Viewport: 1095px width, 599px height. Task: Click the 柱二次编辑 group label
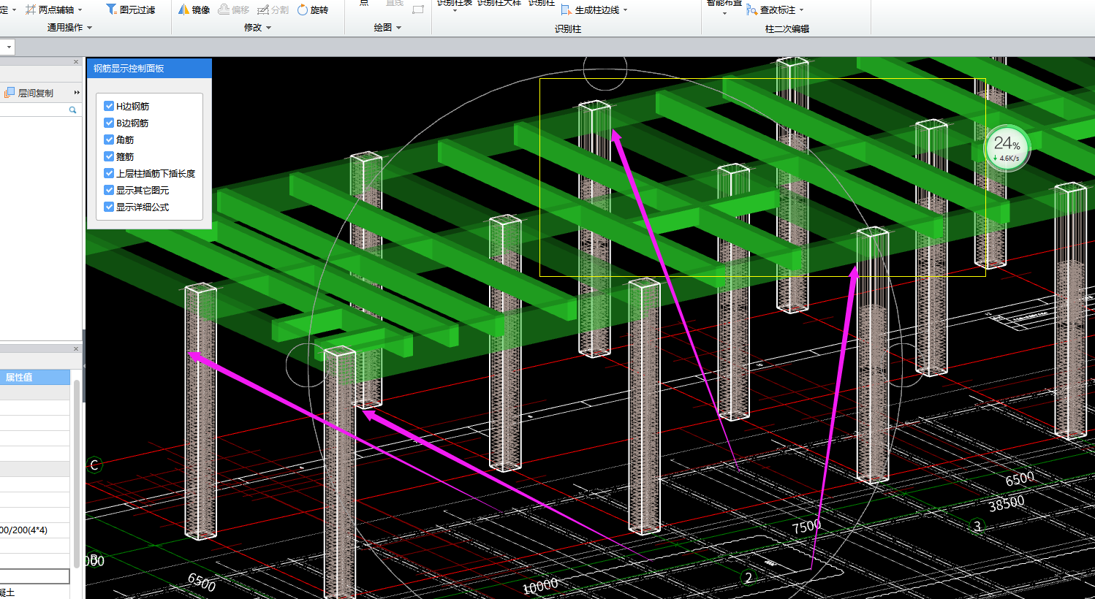pyautogui.click(x=787, y=28)
